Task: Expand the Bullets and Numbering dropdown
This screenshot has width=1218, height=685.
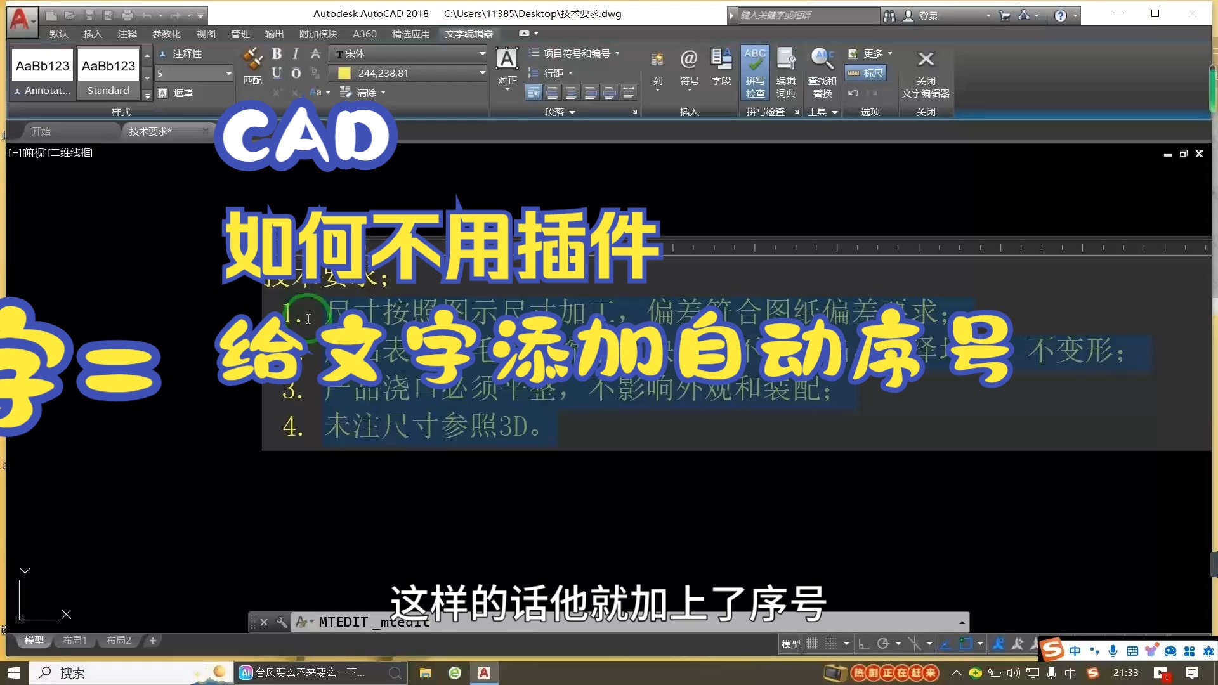Action: pyautogui.click(x=617, y=54)
